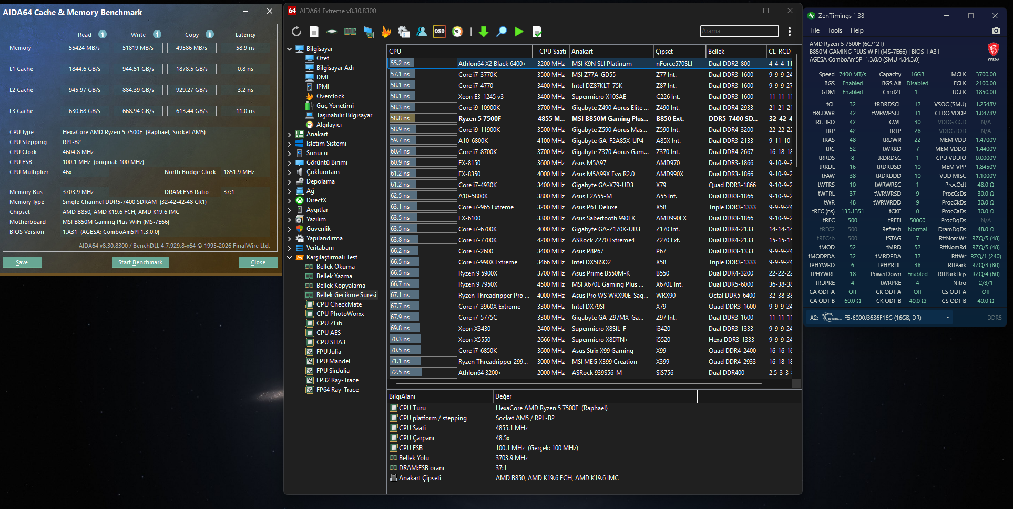
Task: Click the RAM module icon in AIDA64 toolbar
Action: (350, 32)
